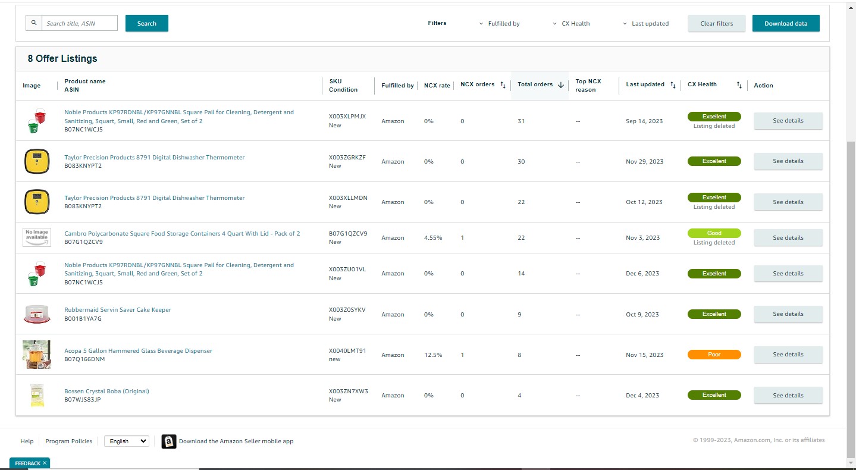Sort the table by NCX orders arrows
Viewport: 856px width, 470px height.
(x=503, y=85)
